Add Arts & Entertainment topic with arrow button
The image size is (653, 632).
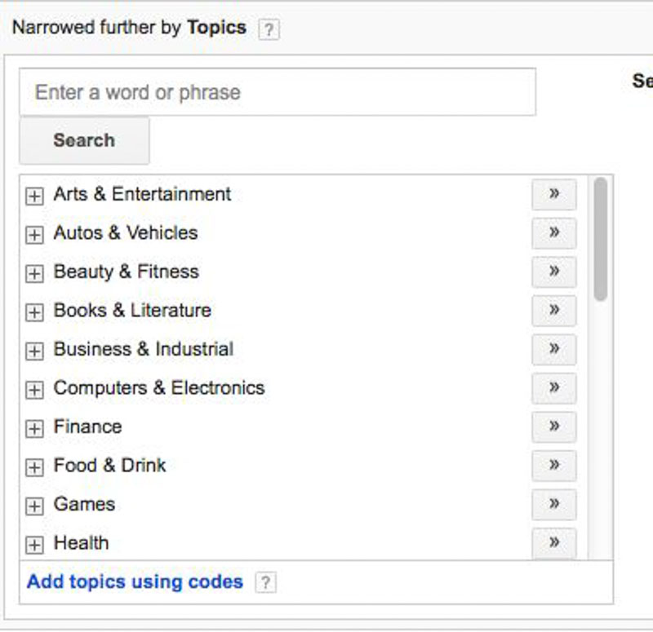[x=553, y=194]
